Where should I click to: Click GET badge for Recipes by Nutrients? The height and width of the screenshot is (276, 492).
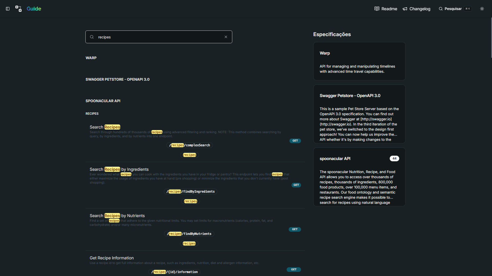click(x=295, y=229)
